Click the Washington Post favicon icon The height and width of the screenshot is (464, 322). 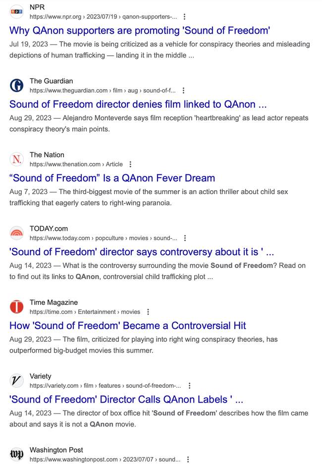16,455
